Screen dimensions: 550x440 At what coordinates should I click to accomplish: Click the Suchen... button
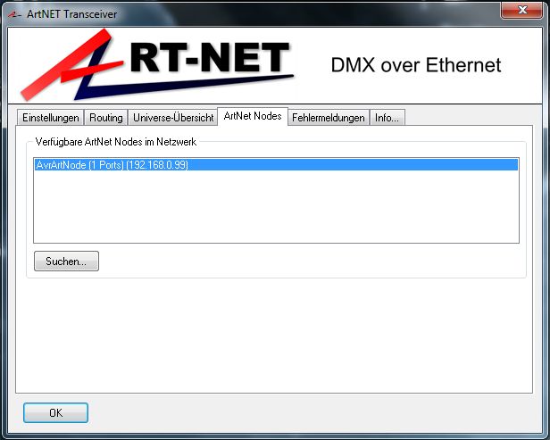click(66, 262)
